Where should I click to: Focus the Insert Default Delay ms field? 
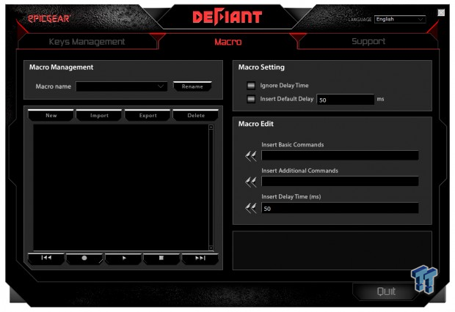tap(346, 100)
